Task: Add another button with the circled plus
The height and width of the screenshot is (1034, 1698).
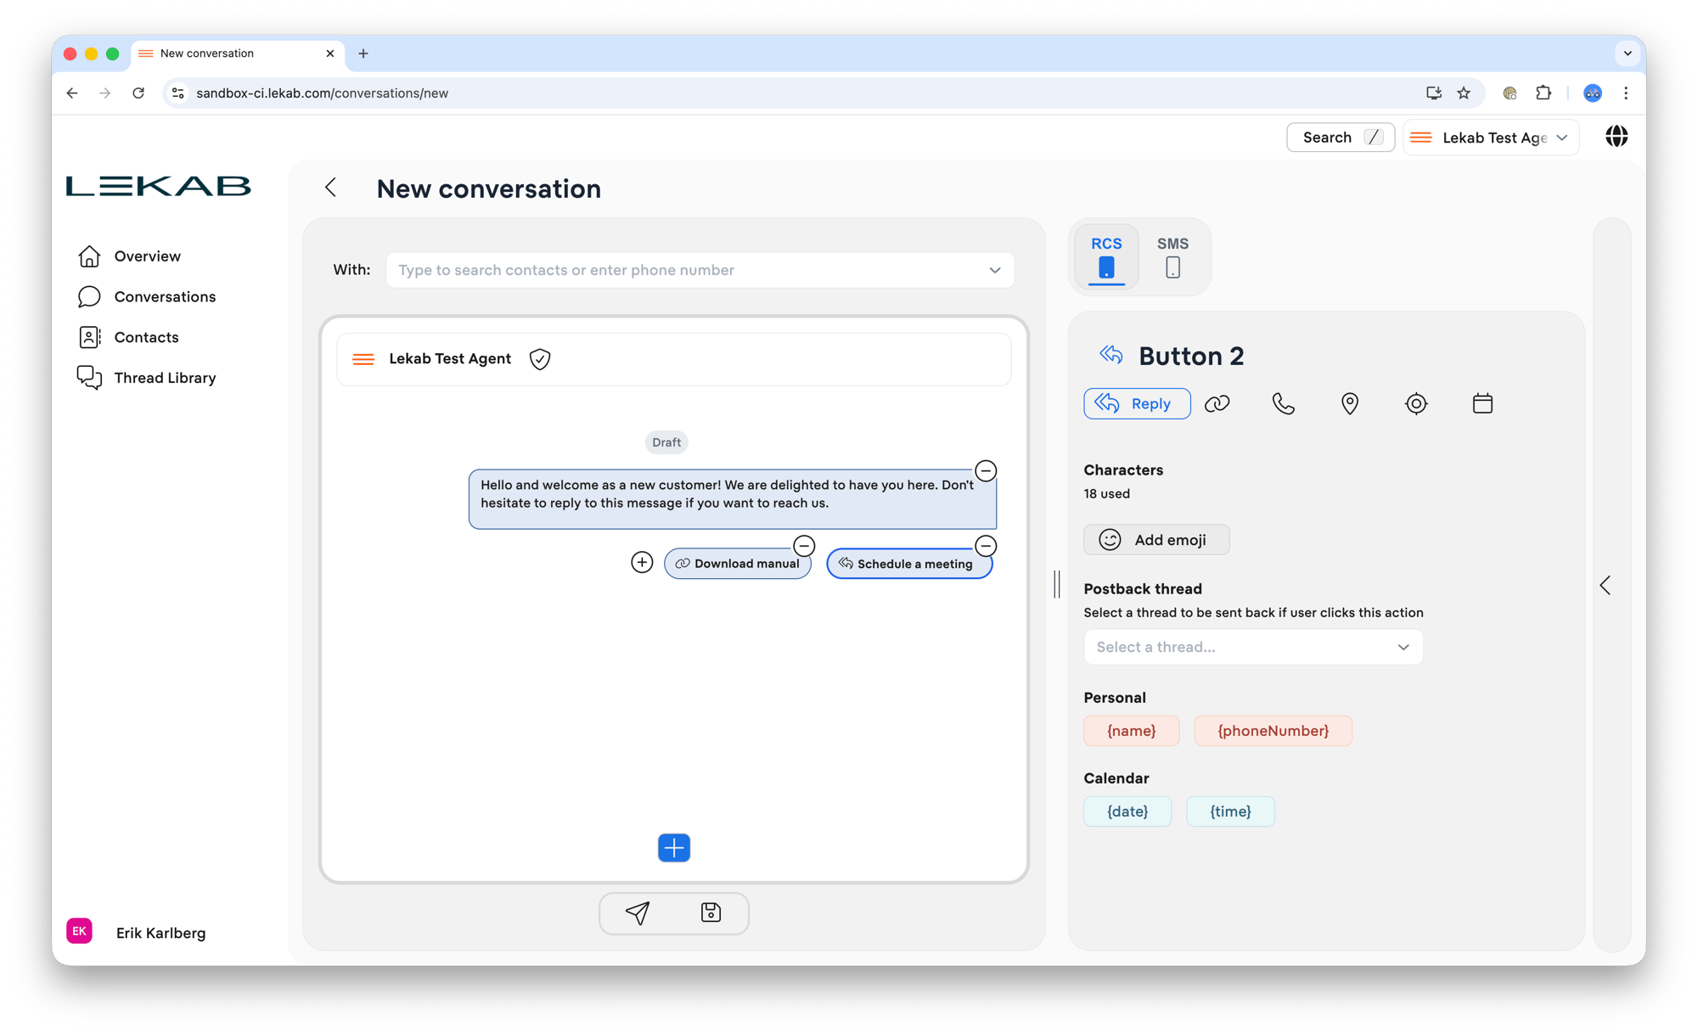Action: (x=642, y=563)
